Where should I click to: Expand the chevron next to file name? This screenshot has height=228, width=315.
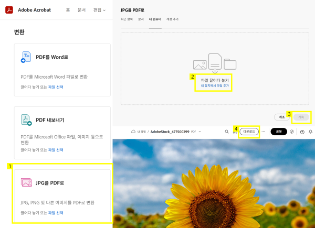(x=199, y=132)
